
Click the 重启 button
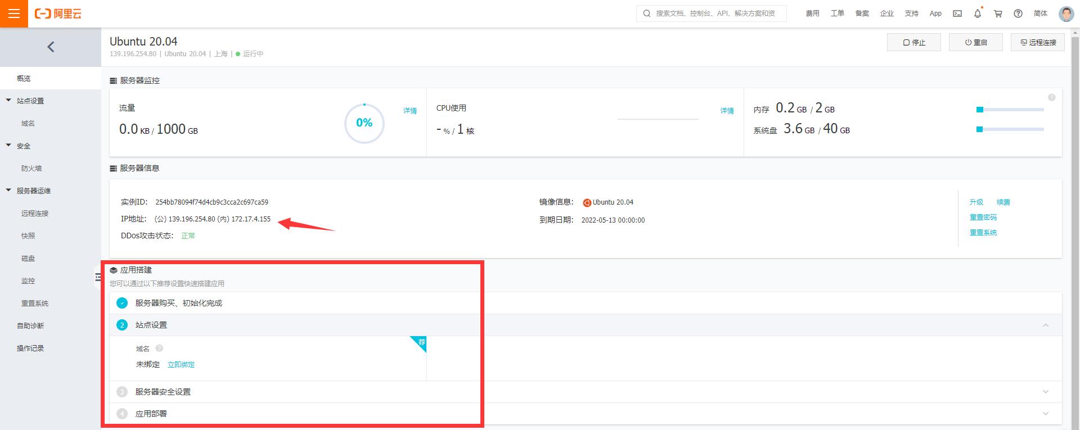pyautogui.click(x=976, y=42)
